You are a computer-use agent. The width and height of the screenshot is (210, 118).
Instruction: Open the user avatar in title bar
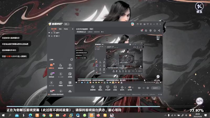[133, 24]
